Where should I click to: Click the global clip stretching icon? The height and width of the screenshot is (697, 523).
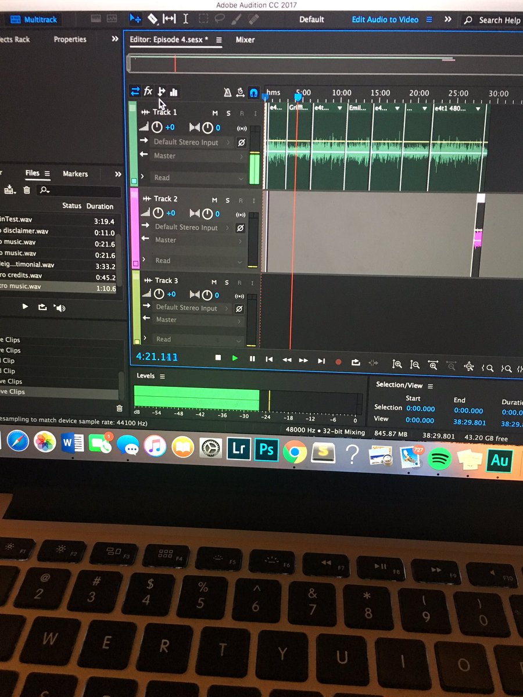pyautogui.click(x=241, y=92)
